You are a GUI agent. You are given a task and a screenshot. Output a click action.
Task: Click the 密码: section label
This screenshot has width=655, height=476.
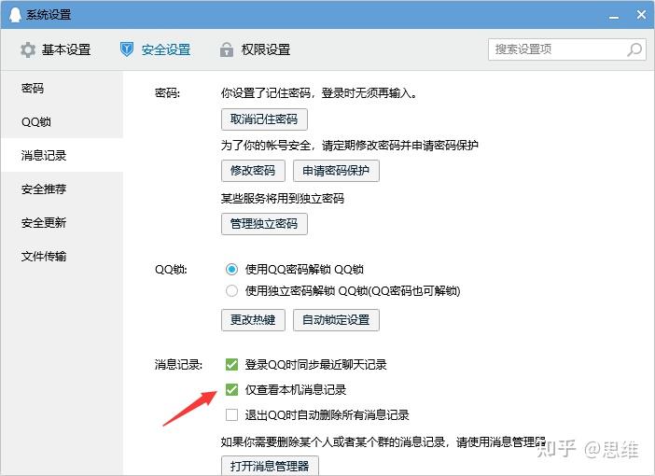[x=167, y=92]
